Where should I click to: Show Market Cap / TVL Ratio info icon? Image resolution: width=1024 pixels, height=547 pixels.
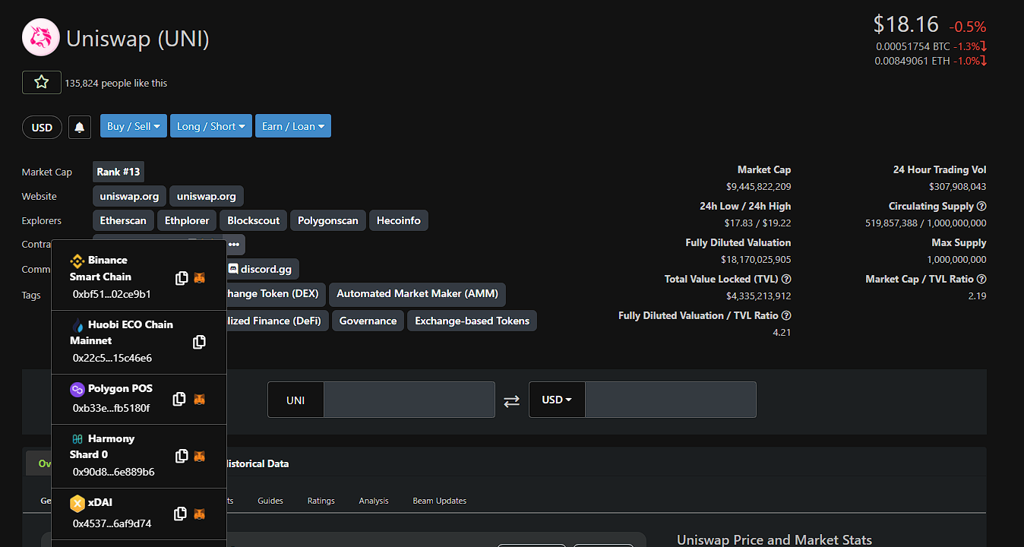pyautogui.click(x=981, y=279)
